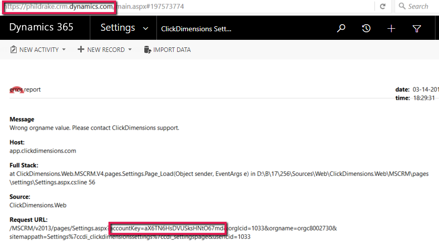This screenshot has height=247, width=439.
Task: Click the 'error report' heading
Action: click(25, 90)
